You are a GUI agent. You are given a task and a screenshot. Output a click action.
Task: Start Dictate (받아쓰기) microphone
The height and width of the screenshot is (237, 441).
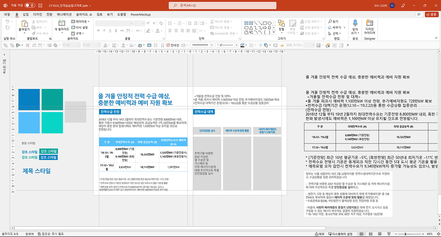click(x=355, y=23)
